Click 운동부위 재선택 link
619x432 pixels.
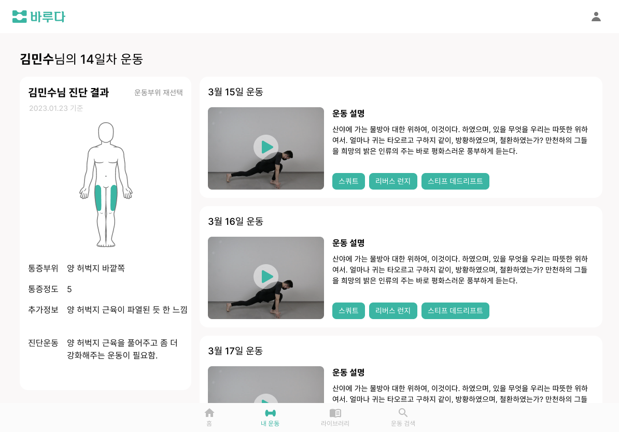[x=158, y=93]
